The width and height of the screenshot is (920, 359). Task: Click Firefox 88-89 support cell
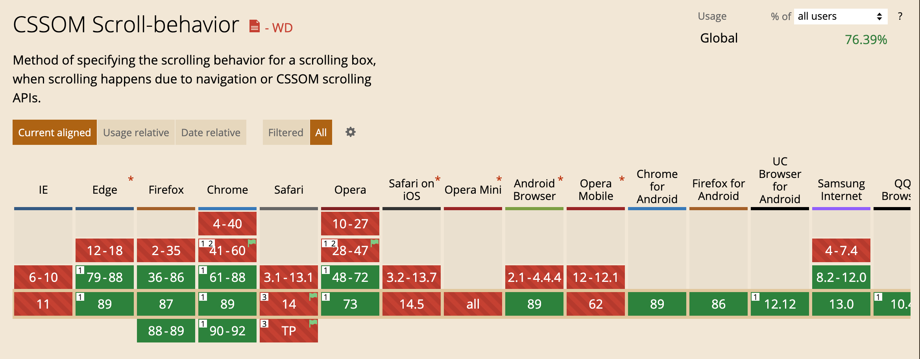[x=166, y=331]
